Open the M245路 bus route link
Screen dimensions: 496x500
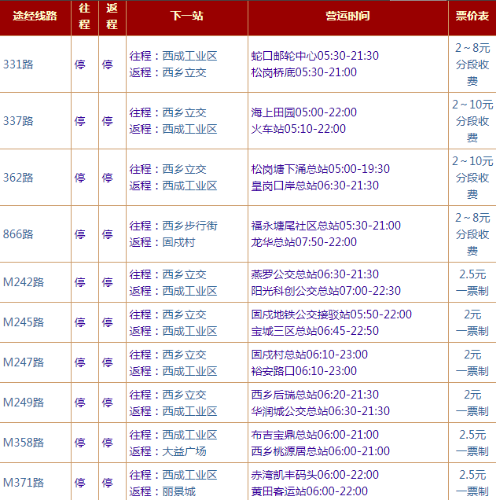pyautogui.click(x=24, y=322)
